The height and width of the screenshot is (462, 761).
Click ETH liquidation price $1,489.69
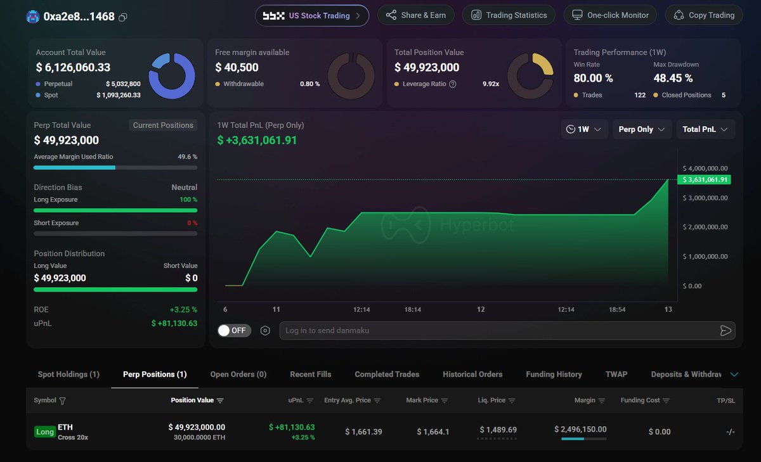click(498, 430)
